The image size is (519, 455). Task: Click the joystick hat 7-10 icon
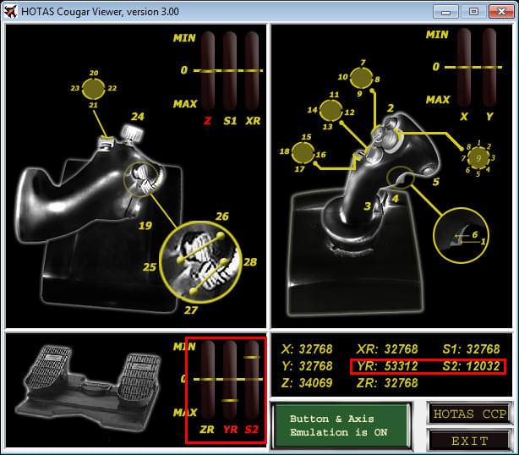[362, 79]
